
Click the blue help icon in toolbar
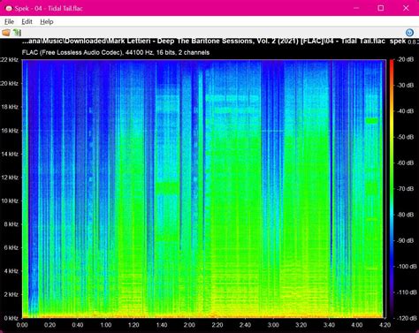tap(409, 33)
